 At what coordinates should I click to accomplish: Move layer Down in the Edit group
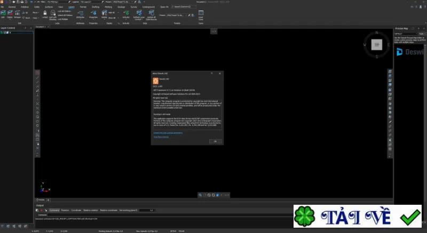click(26, 18)
